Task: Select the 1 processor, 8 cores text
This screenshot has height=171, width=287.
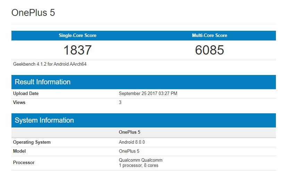Action: click(x=138, y=165)
